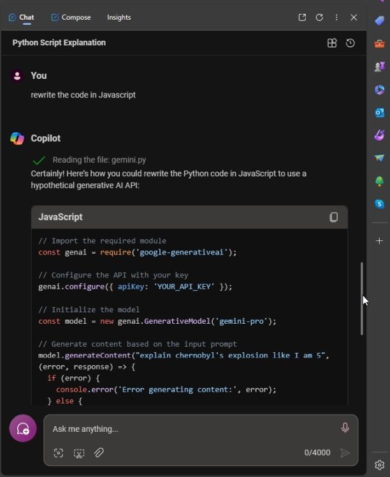Image resolution: width=390 pixels, height=477 pixels.
Task: Click the visual search image icon
Action: [x=59, y=453]
